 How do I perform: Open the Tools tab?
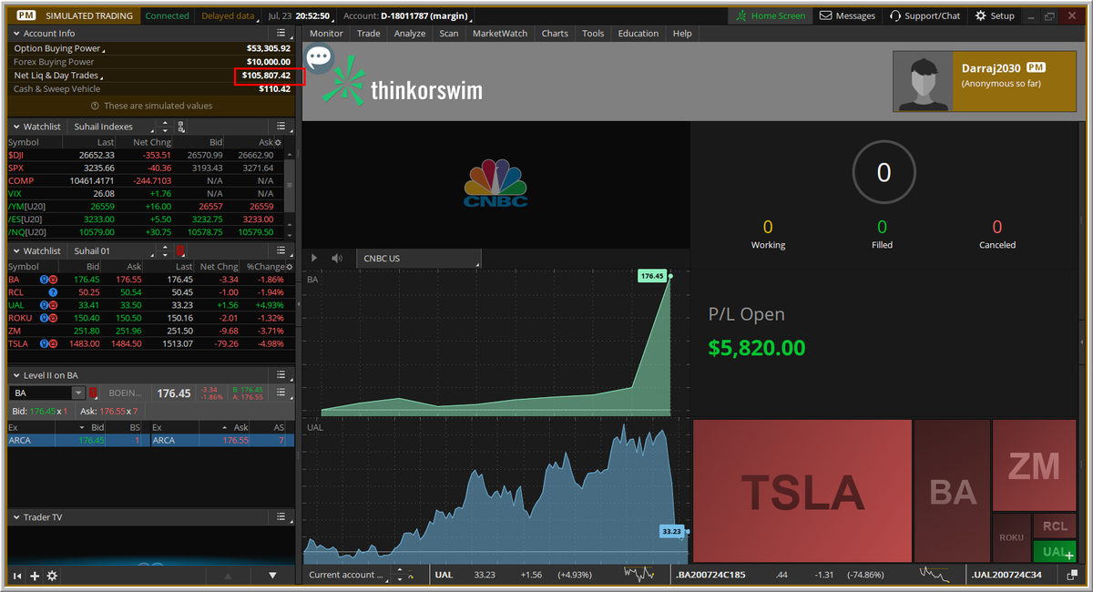point(593,33)
